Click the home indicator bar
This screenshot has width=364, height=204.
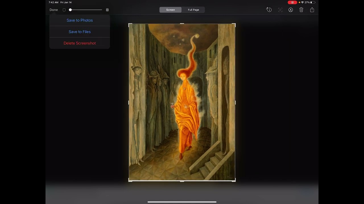pyautogui.click(x=182, y=202)
